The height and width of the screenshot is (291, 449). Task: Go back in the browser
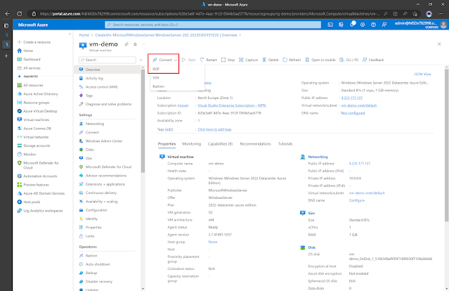(8, 14)
